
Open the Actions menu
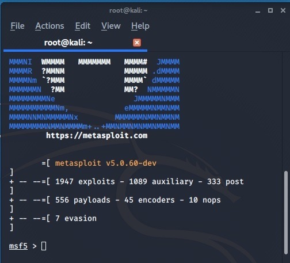pyautogui.click(x=49, y=26)
